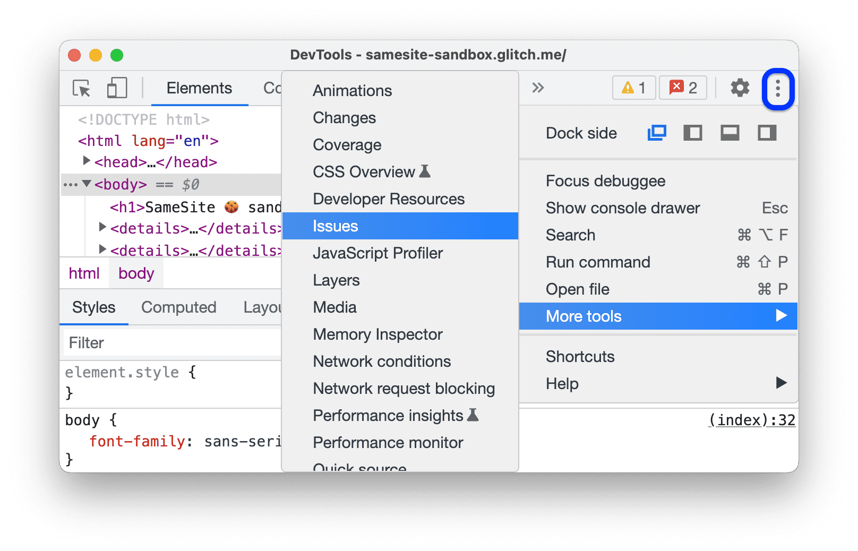Viewport: 858px width, 551px height.
Task: View the 1 warning
Action: (x=633, y=88)
